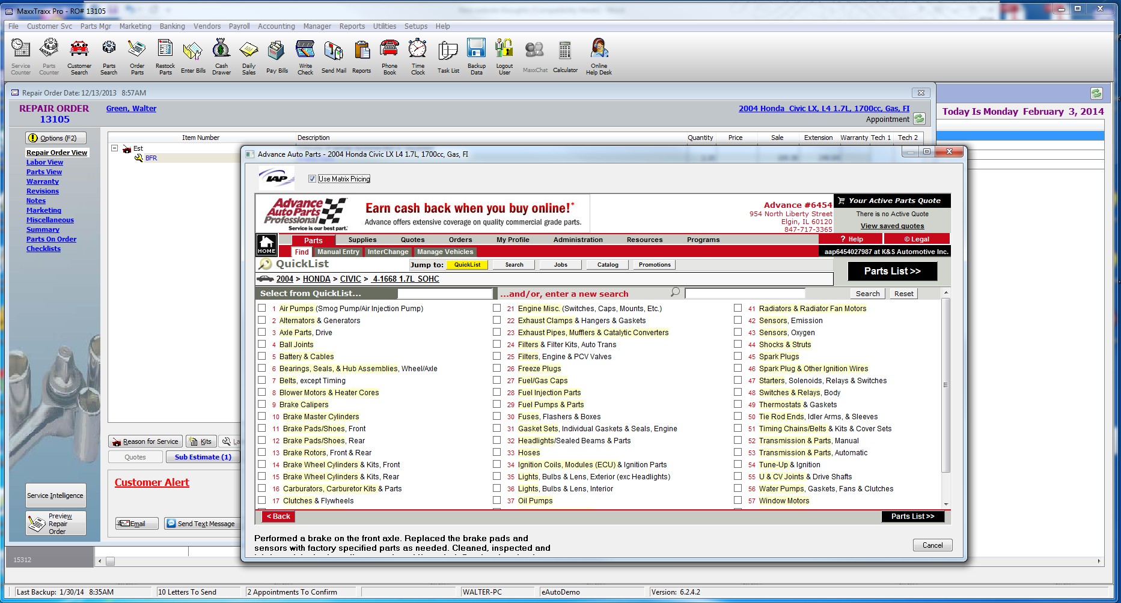Screen dimensions: 1121x603
Task: Check the Air Pumps checkbox
Action: click(x=262, y=308)
